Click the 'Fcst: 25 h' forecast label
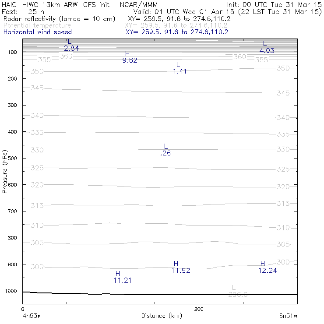324x324 pixels. click(23, 12)
